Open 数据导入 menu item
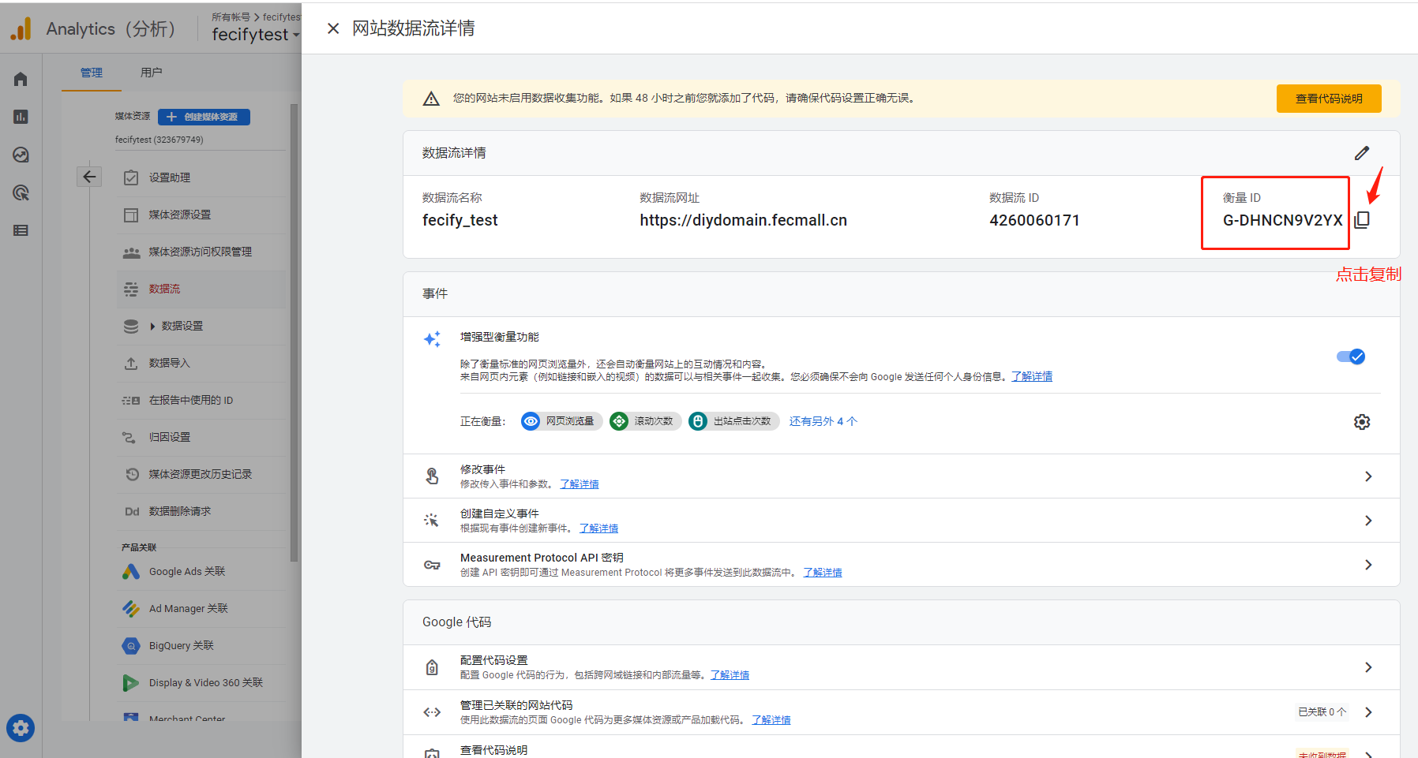This screenshot has height=758, width=1418. (x=201, y=363)
